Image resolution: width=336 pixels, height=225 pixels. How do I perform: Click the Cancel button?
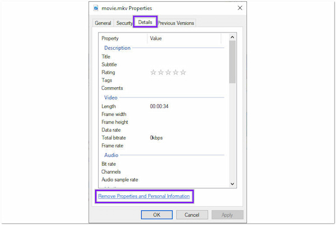[192, 215]
